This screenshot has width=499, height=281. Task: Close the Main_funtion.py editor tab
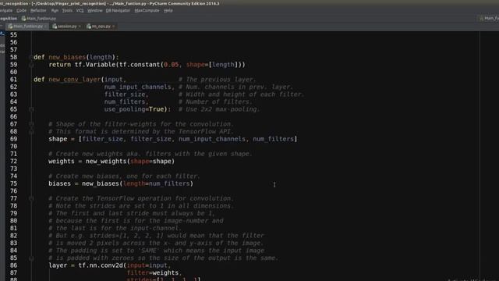click(x=45, y=27)
